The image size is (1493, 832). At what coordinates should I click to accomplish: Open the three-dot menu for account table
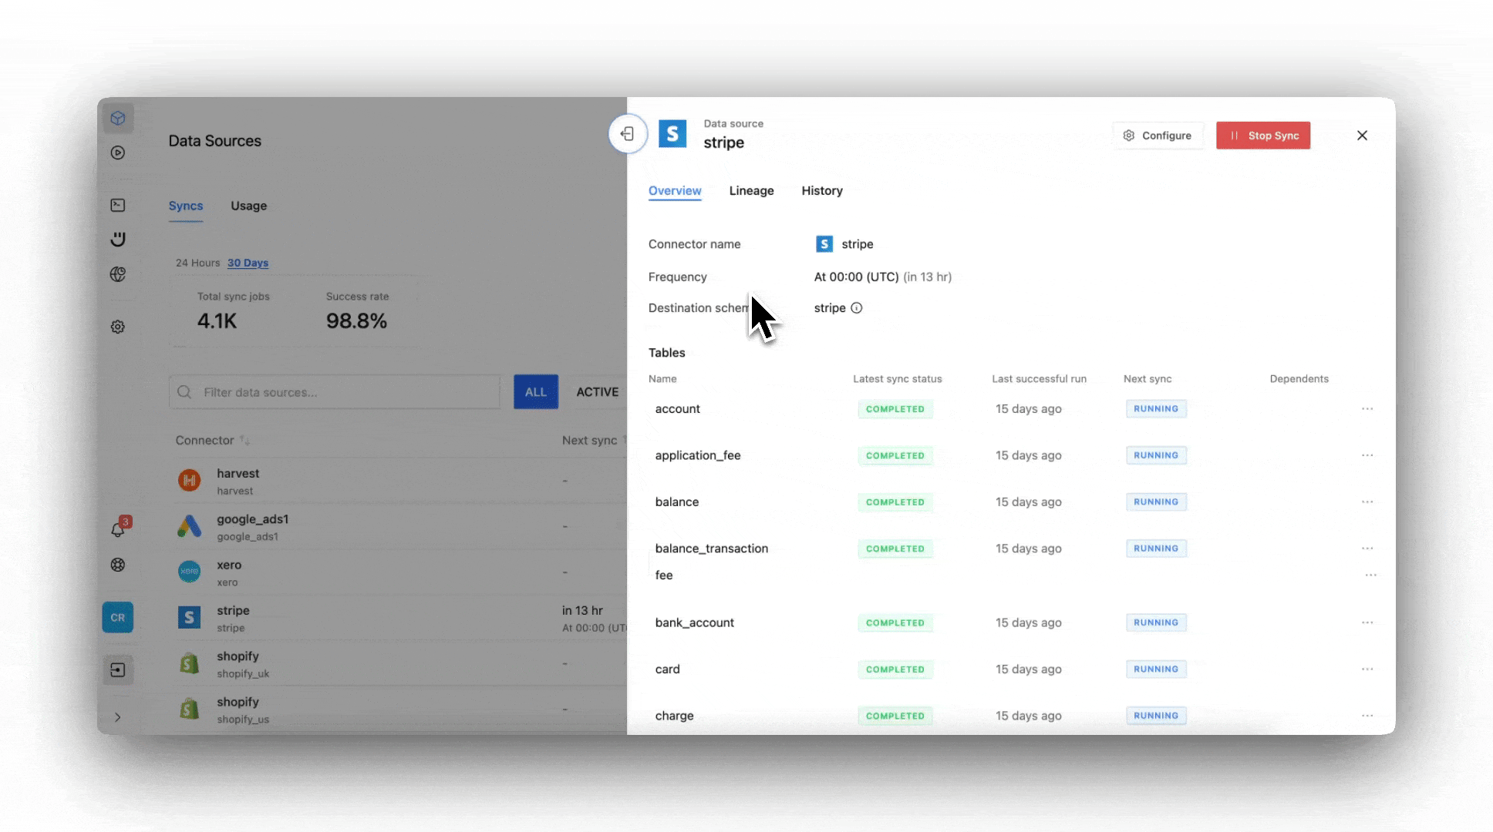click(x=1367, y=409)
